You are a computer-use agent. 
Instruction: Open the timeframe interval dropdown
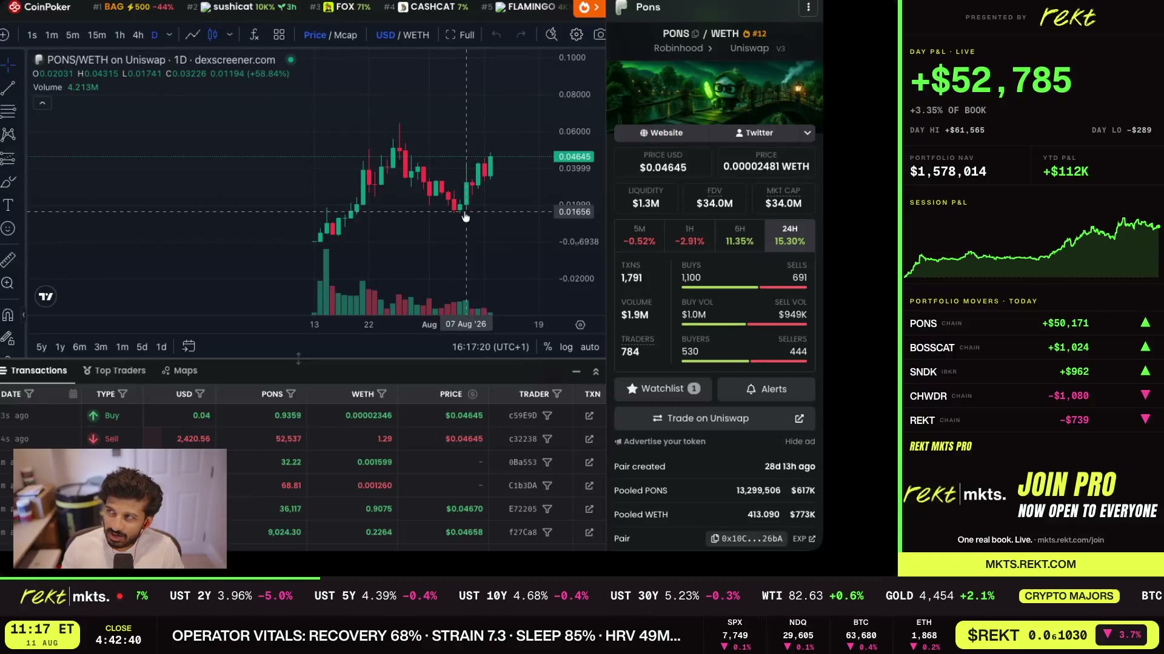[169, 35]
